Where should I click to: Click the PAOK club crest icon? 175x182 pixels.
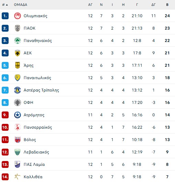[x=18, y=28]
